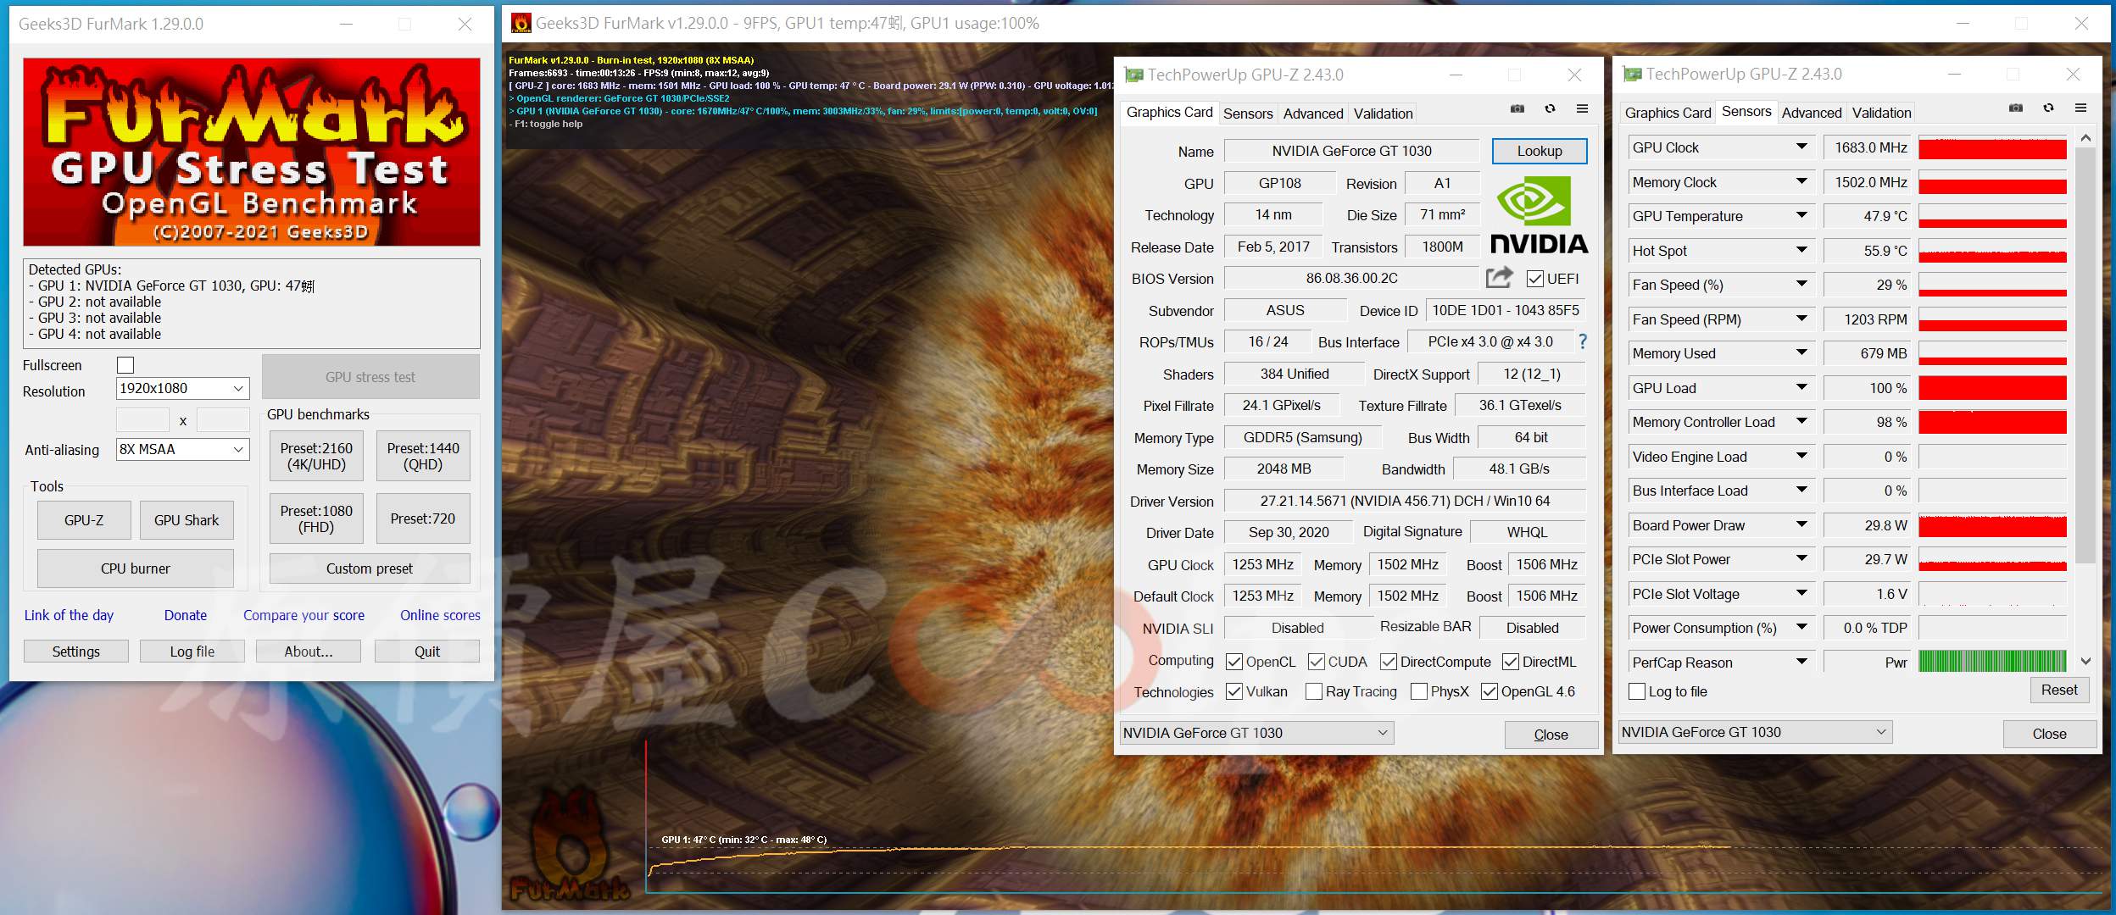Switch to Validation tab in Graphics Card window
This screenshot has height=915, width=2116.
1383,114
